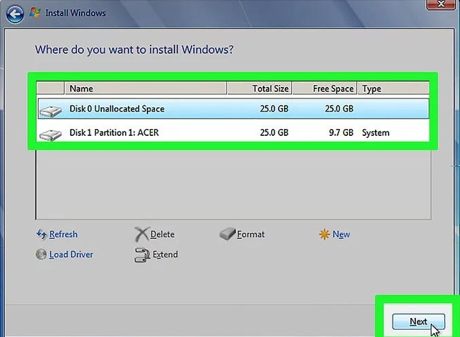
Task: Click the Refresh arrows icon
Action: point(41,234)
